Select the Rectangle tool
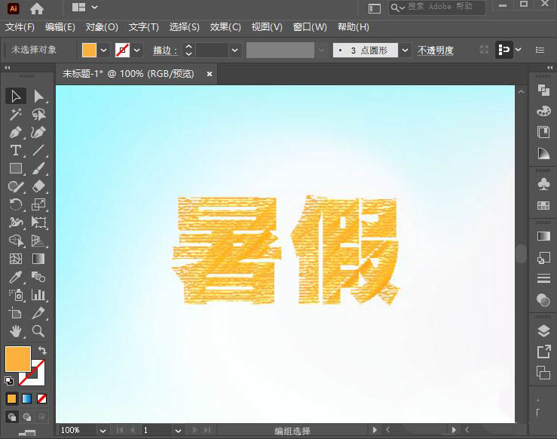Screen dimensions: 557x439 click(x=16, y=168)
